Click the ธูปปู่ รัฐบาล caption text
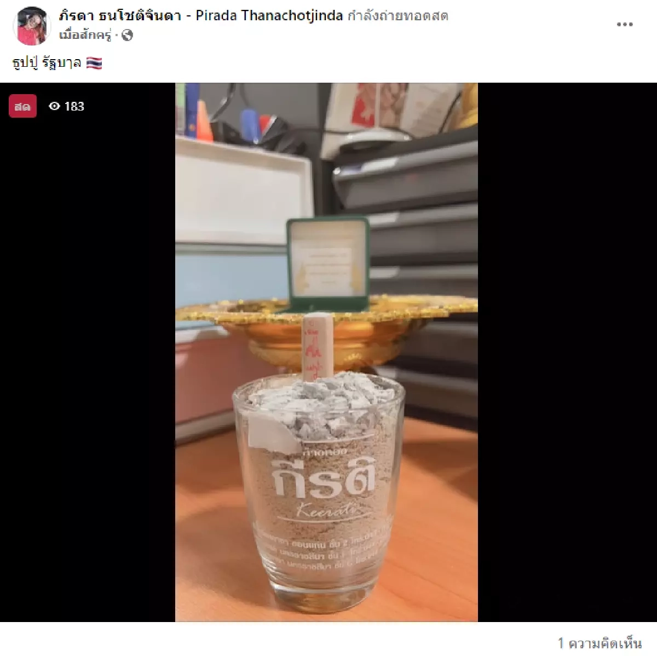The width and height of the screenshot is (657, 656). (x=47, y=64)
